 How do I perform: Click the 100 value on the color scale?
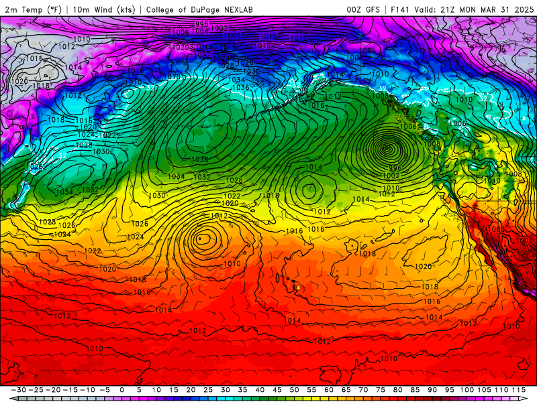click(x=467, y=390)
